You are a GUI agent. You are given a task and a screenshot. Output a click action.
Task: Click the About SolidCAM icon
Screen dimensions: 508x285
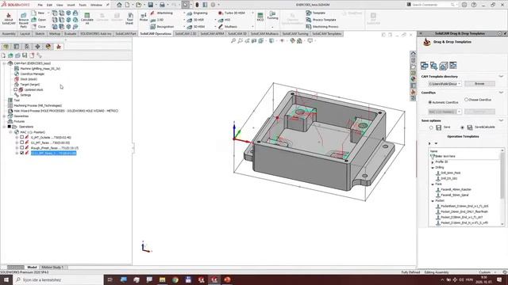(x=9, y=19)
